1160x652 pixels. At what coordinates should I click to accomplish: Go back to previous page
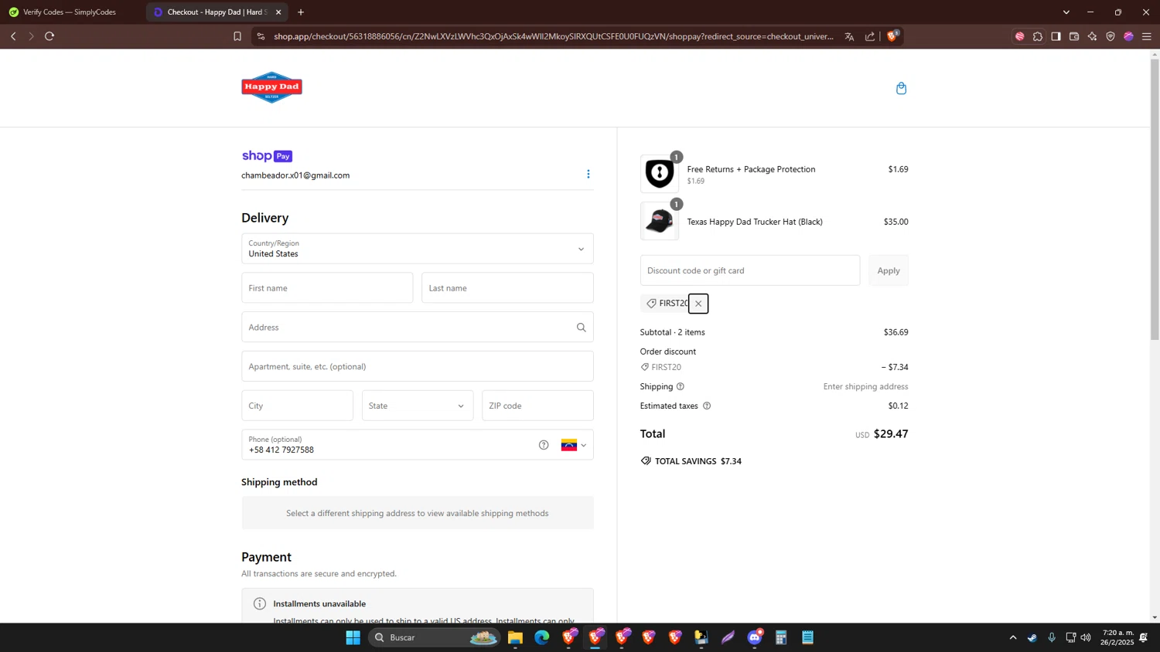click(13, 36)
